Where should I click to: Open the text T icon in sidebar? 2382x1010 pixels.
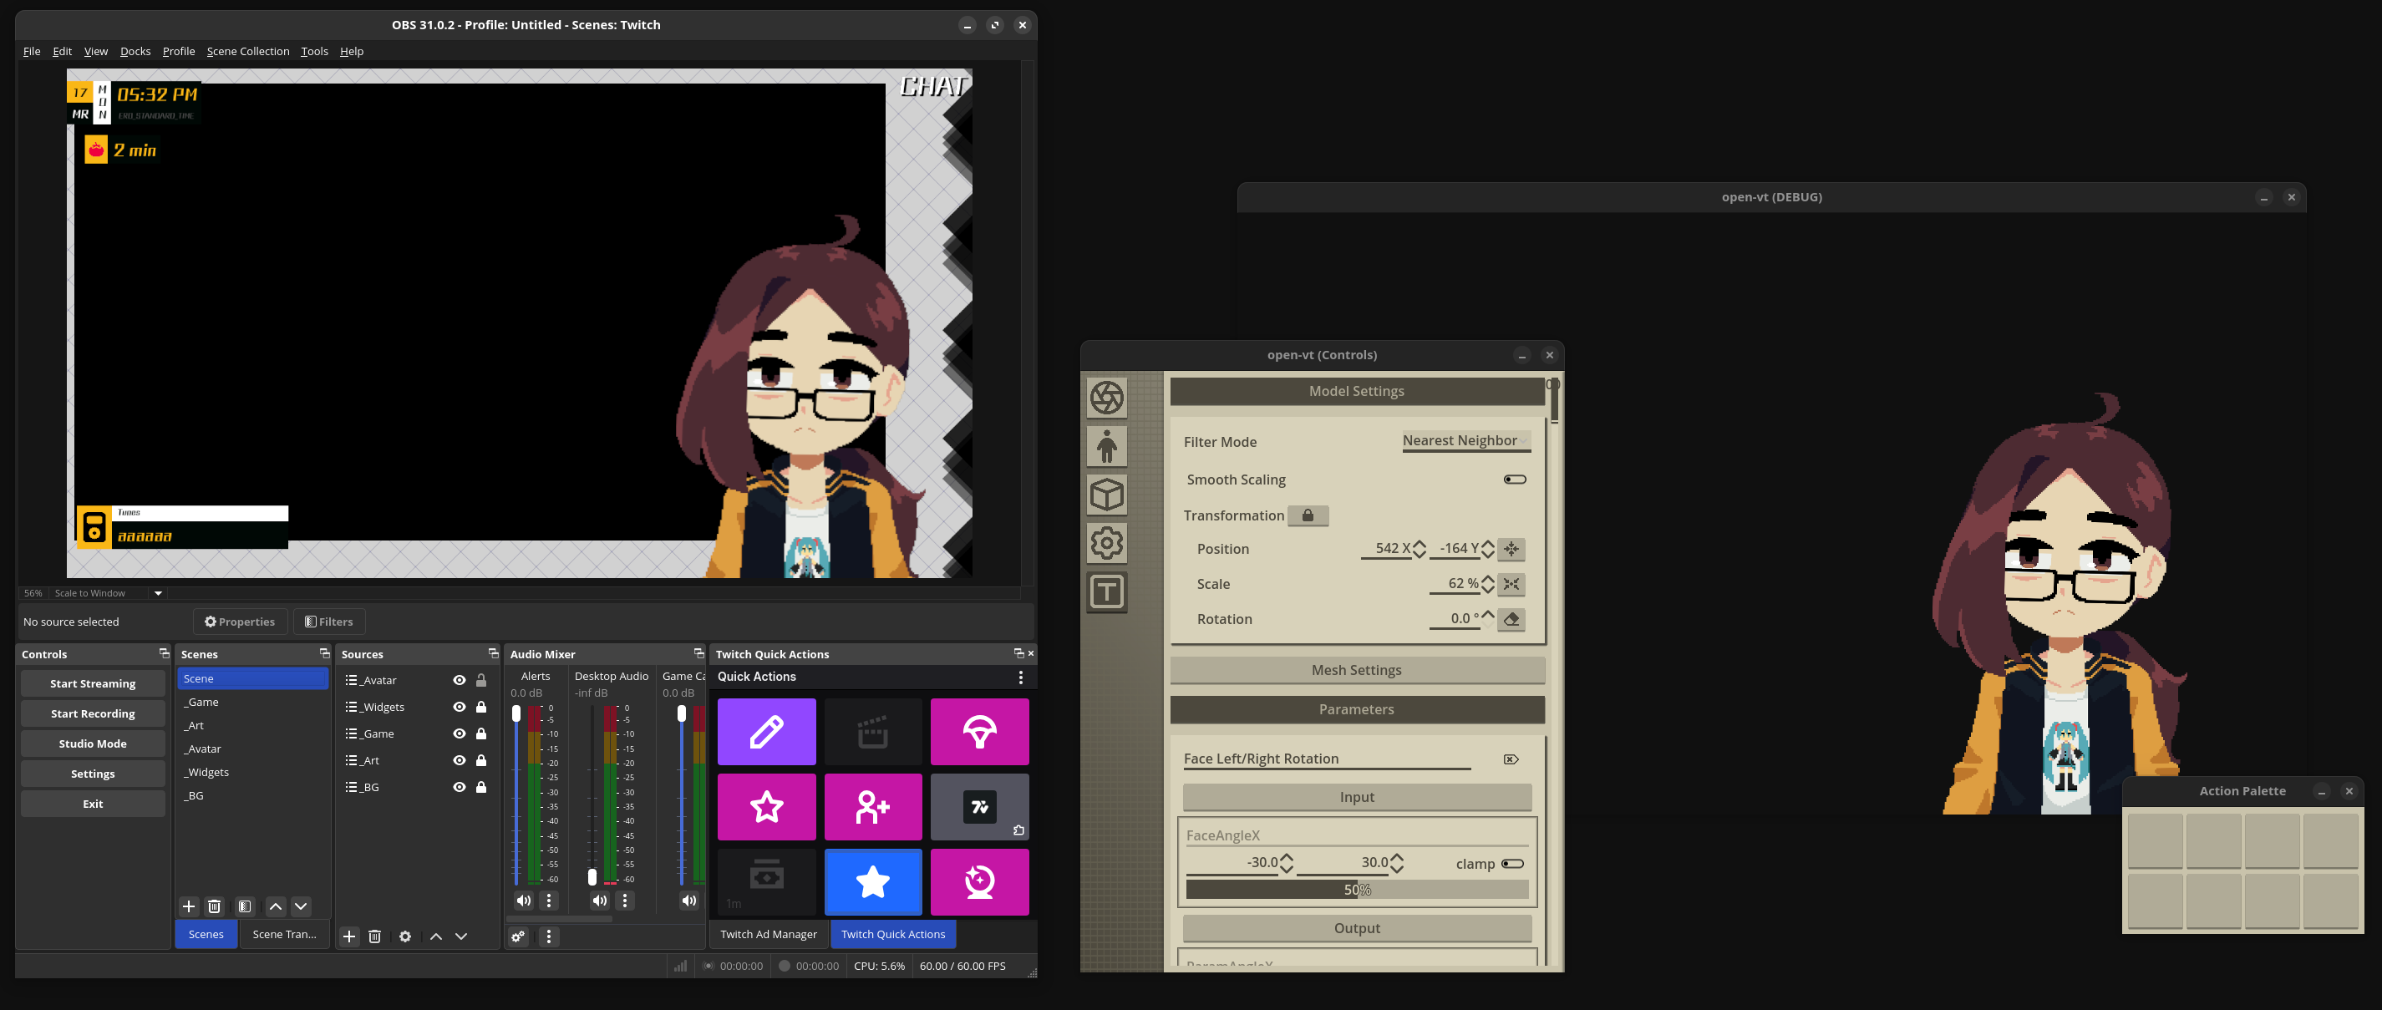1106,591
